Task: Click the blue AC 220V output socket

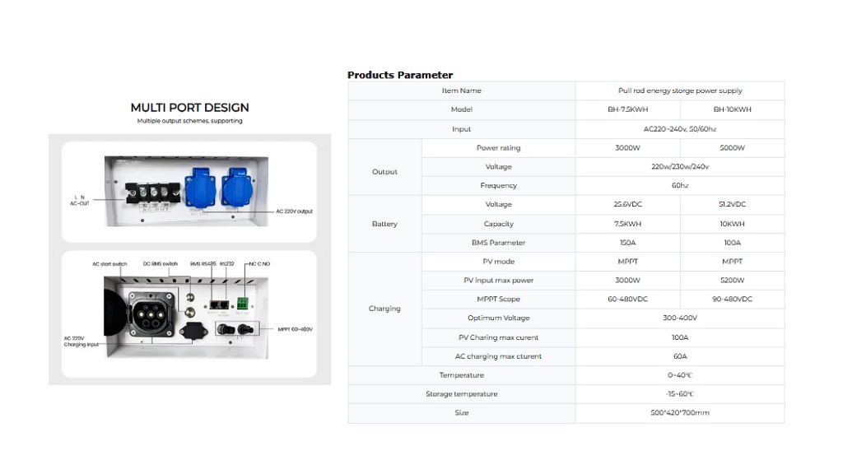Action: click(x=200, y=189)
